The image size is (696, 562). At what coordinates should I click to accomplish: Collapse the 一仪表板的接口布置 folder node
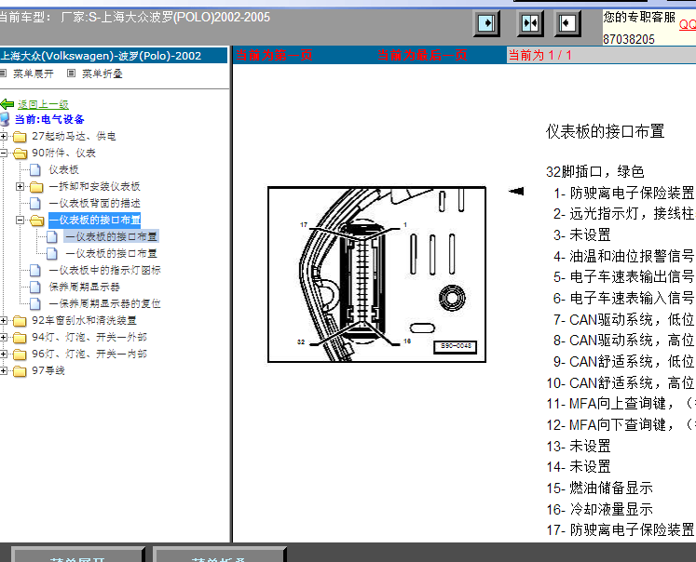coord(20,220)
